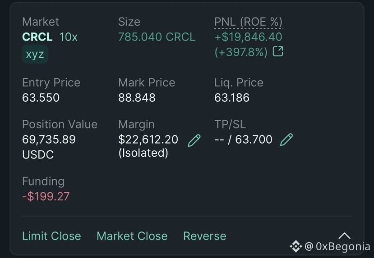Collapse position card with the up chevron

pos(344,235)
